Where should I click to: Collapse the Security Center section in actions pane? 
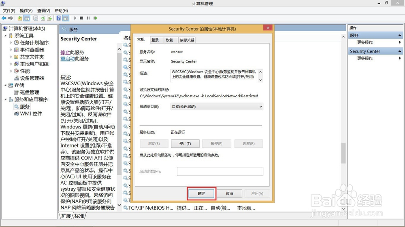(x=400, y=51)
